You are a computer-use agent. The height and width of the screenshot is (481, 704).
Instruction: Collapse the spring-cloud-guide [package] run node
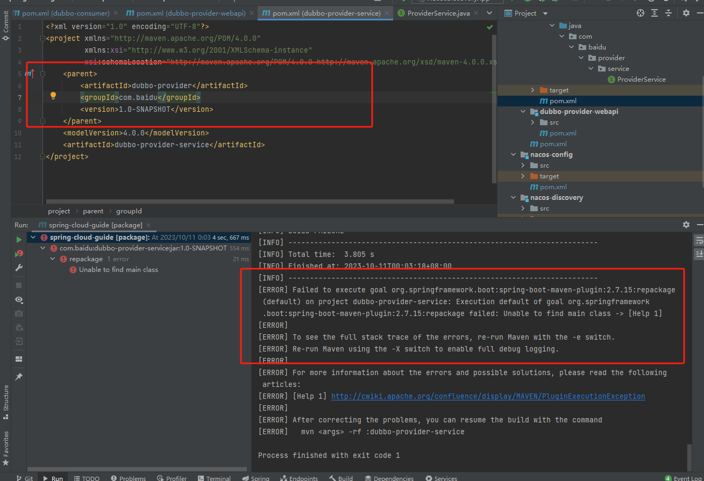(x=33, y=237)
